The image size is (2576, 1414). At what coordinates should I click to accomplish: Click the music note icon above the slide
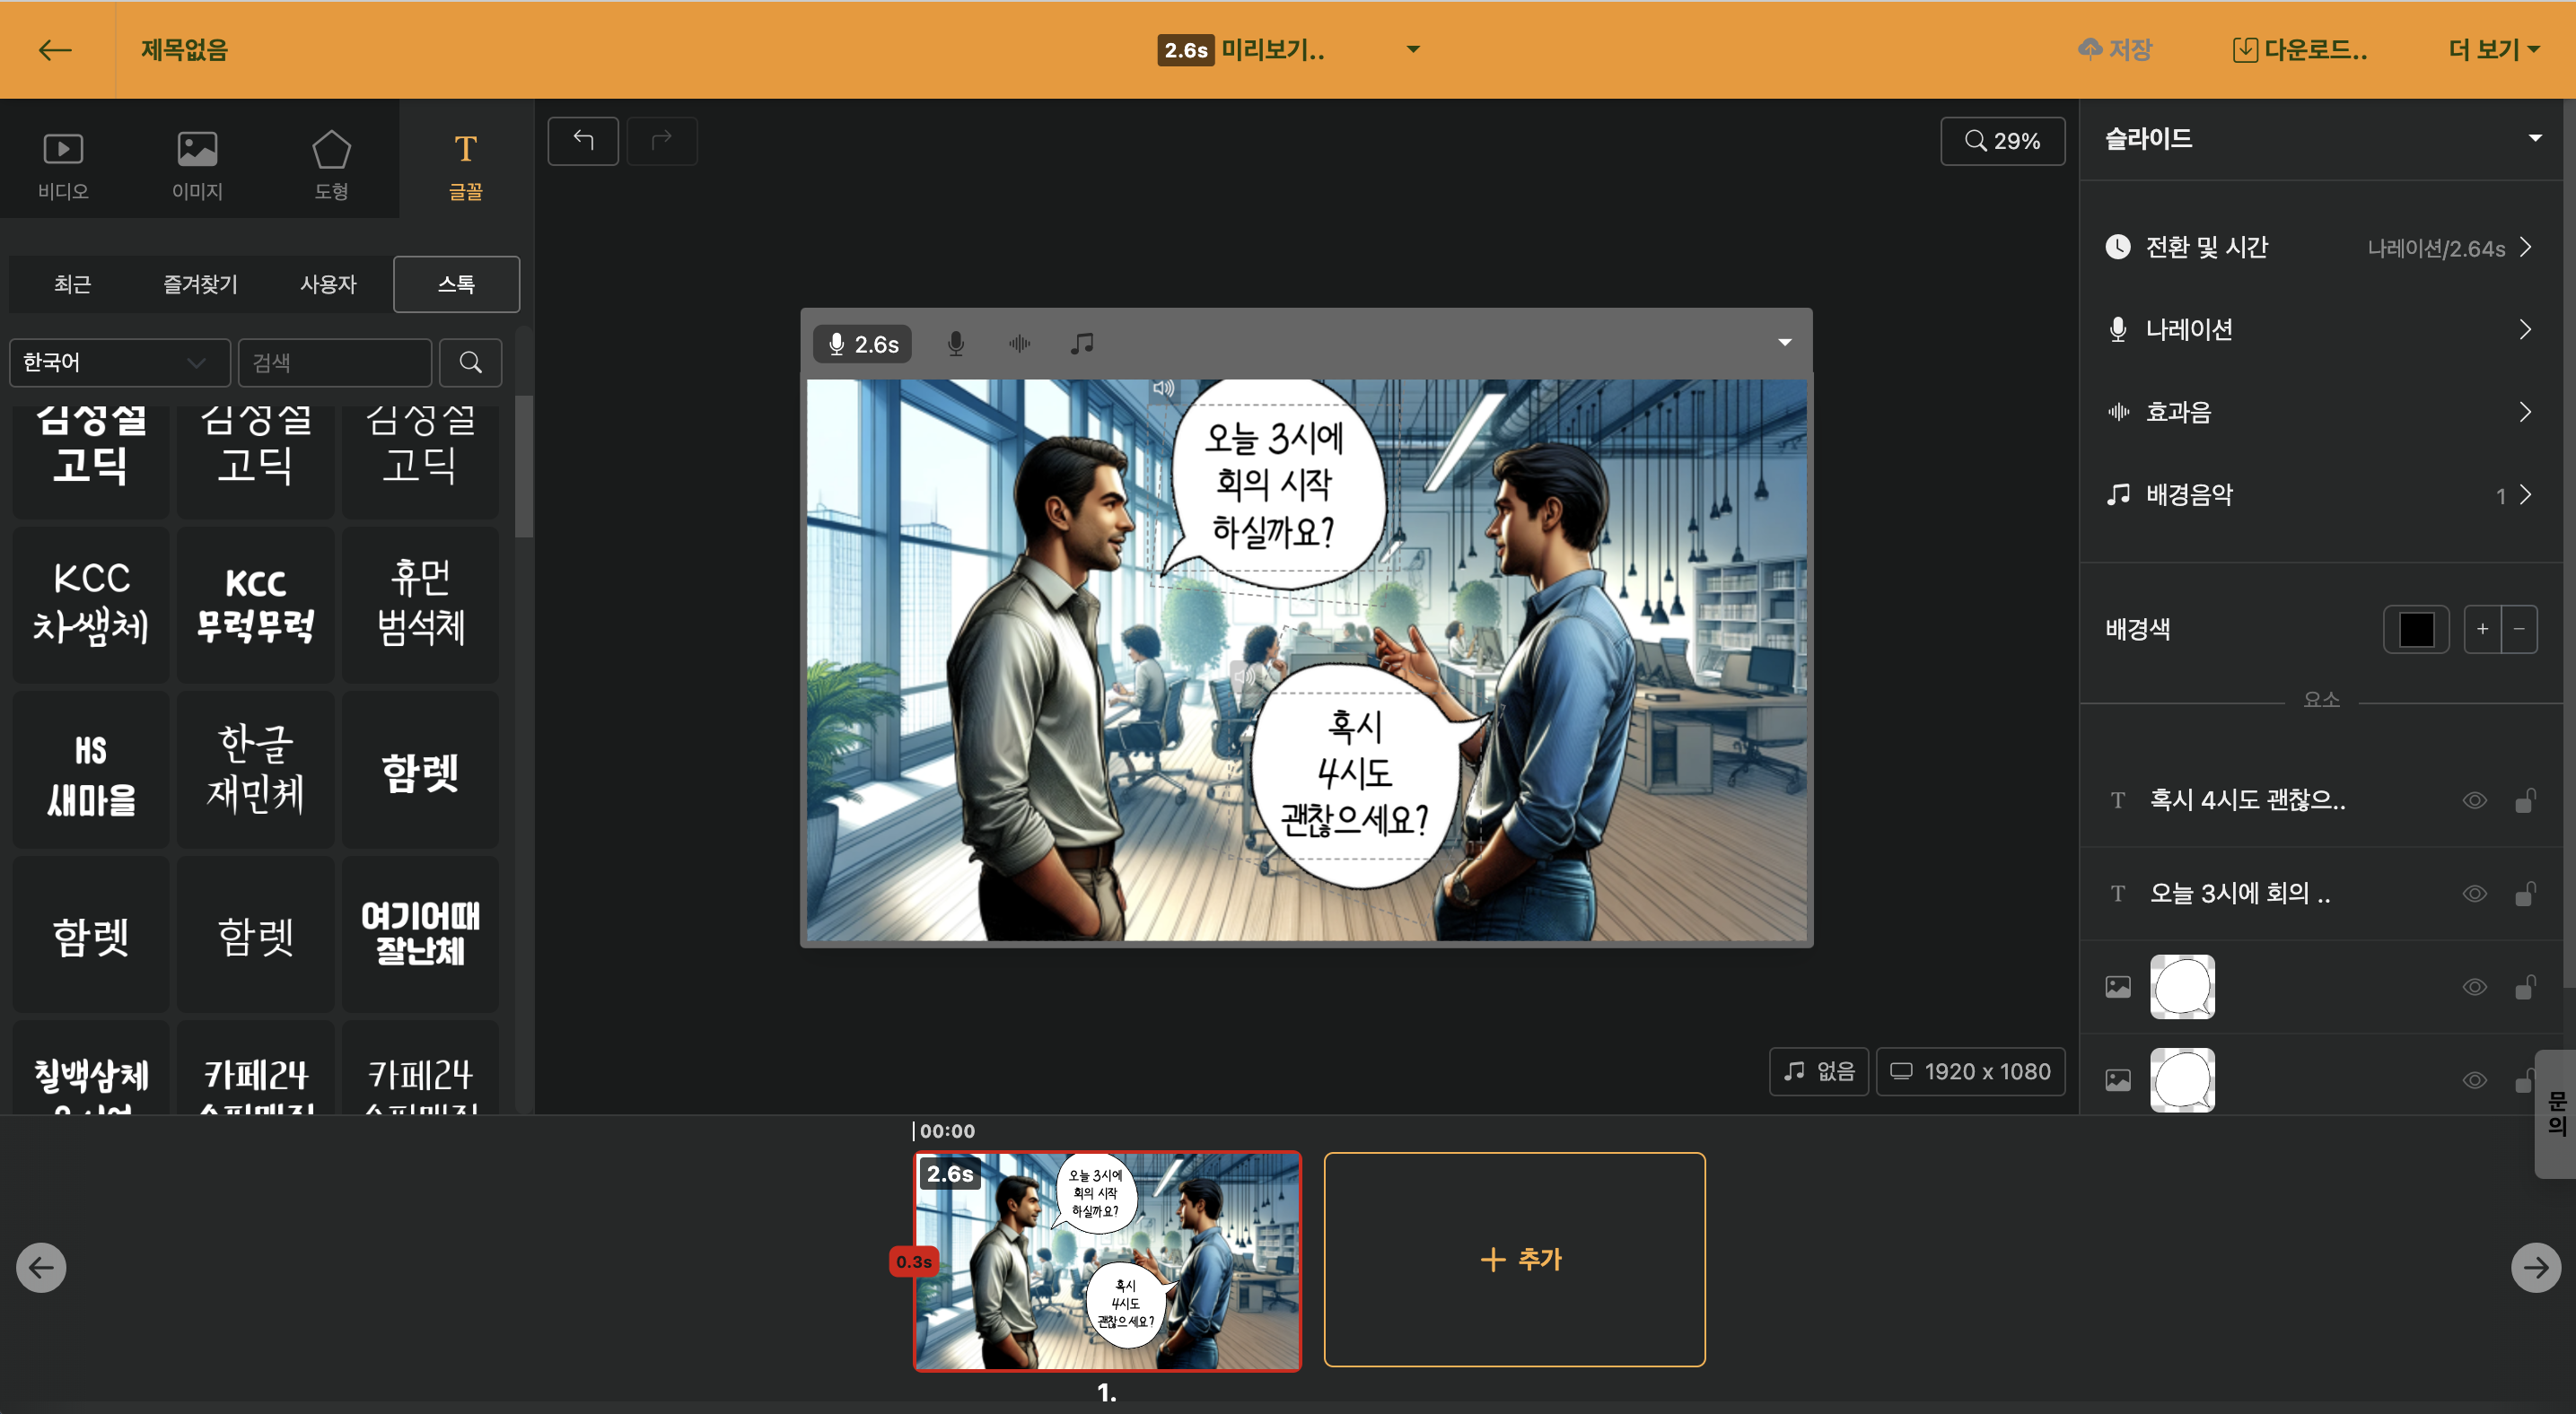click(1081, 344)
